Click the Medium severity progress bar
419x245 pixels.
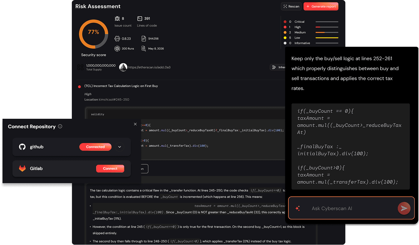(327, 32)
